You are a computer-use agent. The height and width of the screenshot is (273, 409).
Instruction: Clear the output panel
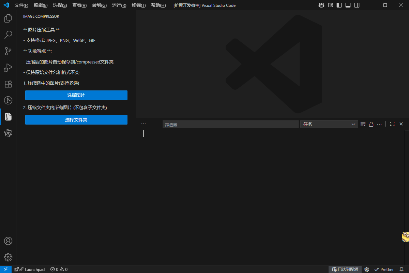pos(363,124)
